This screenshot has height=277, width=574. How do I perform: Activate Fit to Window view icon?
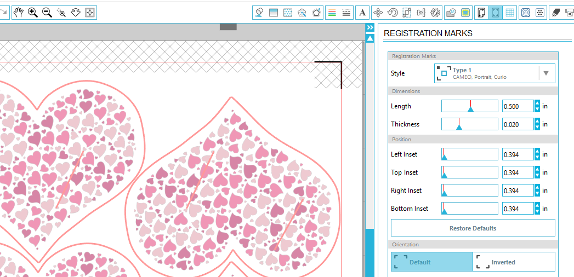tap(90, 12)
